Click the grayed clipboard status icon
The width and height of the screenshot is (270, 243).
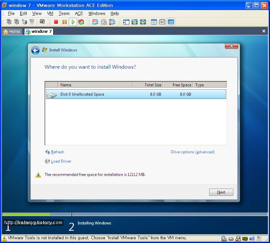[x=259, y=238]
